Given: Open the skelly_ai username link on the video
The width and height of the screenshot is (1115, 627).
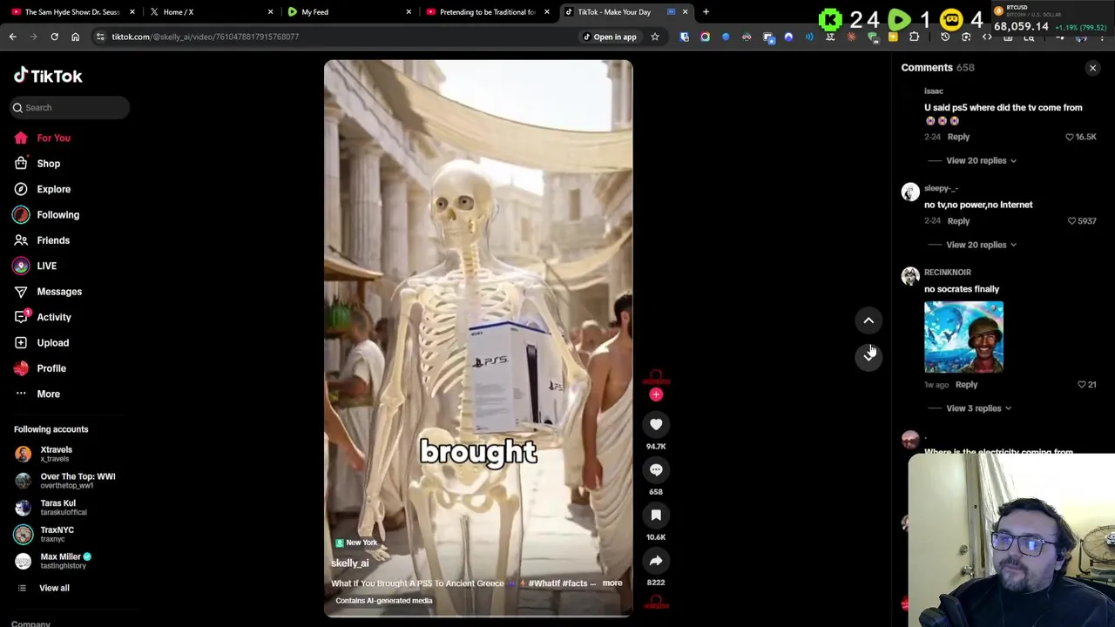Looking at the screenshot, I should tap(349, 563).
